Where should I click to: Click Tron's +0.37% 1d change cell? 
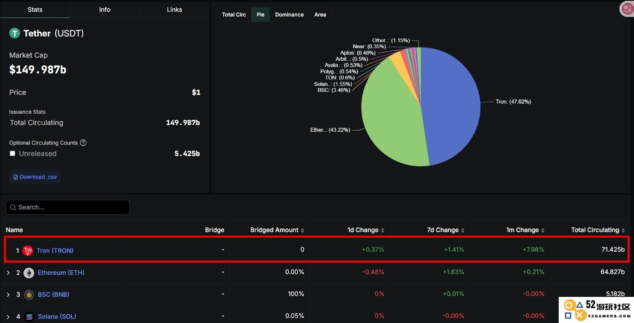[373, 249]
